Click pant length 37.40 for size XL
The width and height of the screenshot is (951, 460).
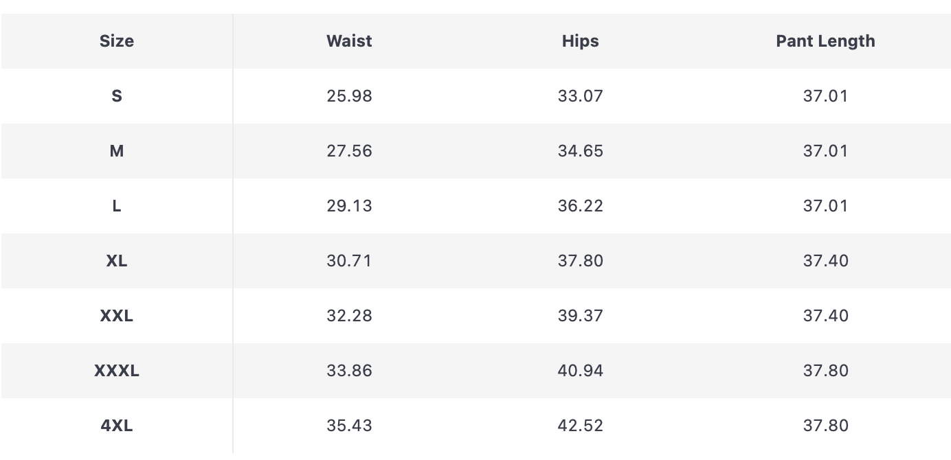(825, 261)
